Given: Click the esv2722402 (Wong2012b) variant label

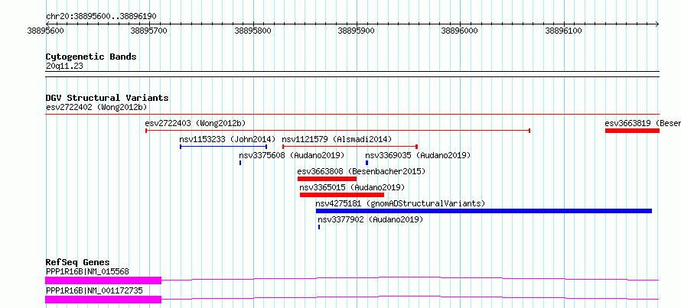Looking at the screenshot, I should [96, 107].
